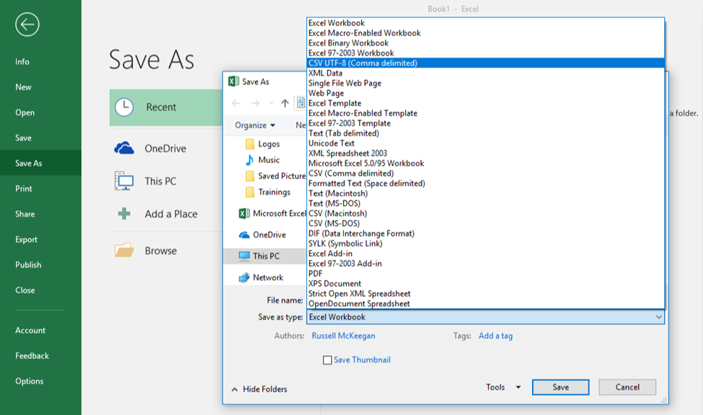
Task: Open the Save as type dropdown arrow
Action: click(658, 317)
